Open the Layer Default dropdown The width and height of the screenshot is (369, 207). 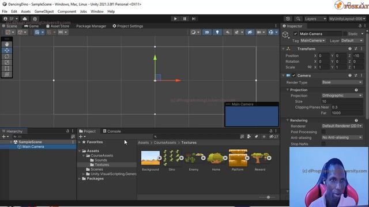tap(352, 41)
